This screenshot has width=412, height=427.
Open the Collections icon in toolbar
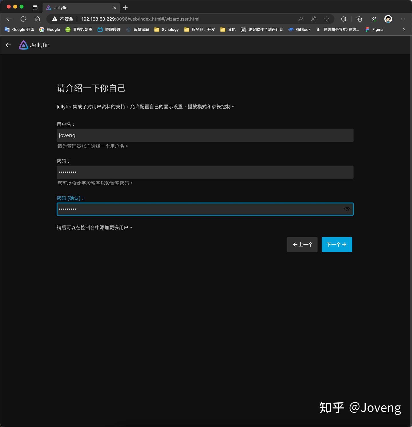359,19
